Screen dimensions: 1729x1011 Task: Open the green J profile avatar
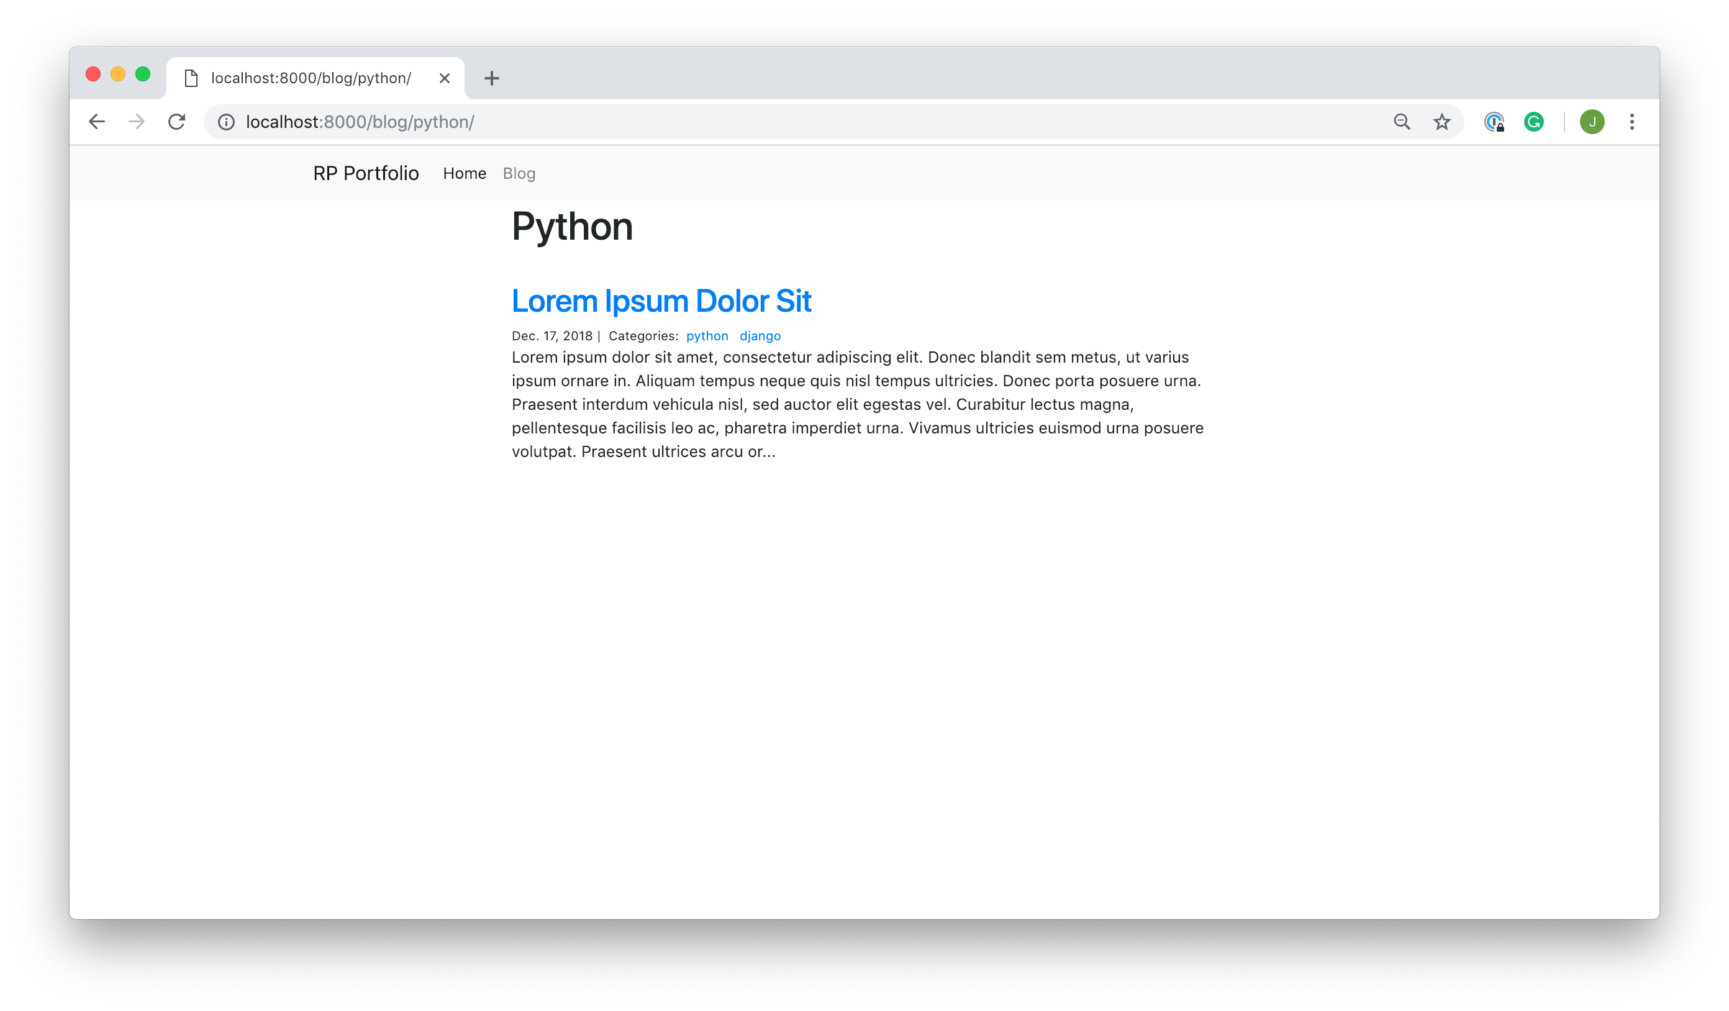[1592, 122]
